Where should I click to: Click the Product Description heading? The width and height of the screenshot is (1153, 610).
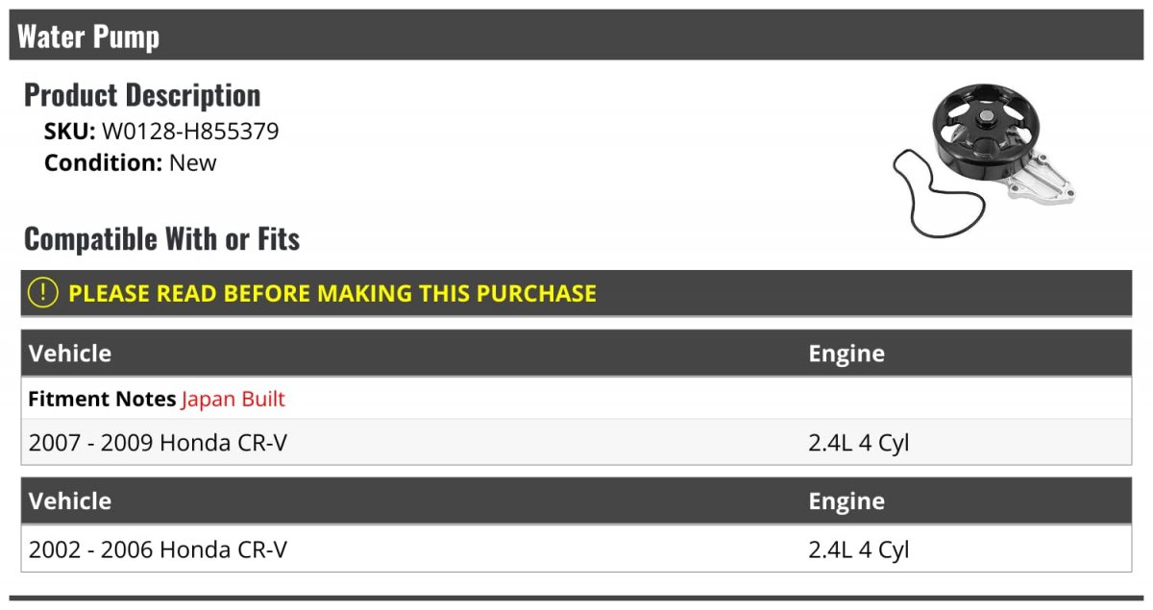coord(142,95)
